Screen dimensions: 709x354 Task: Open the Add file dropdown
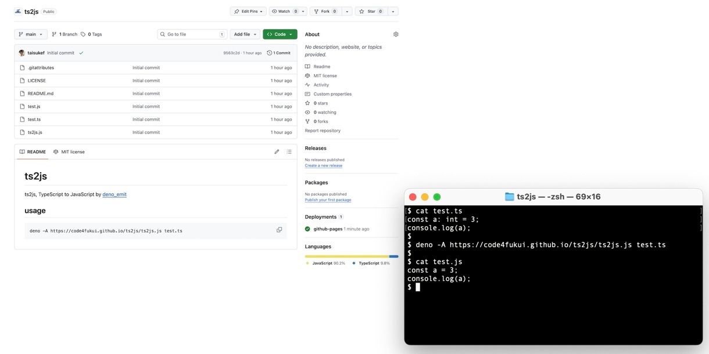click(245, 34)
